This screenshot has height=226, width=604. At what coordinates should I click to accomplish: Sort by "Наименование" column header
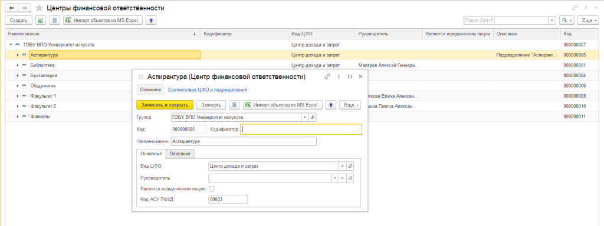tap(103, 34)
